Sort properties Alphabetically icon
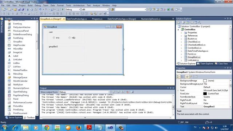The width and height of the screenshot is (233, 131). (182, 77)
